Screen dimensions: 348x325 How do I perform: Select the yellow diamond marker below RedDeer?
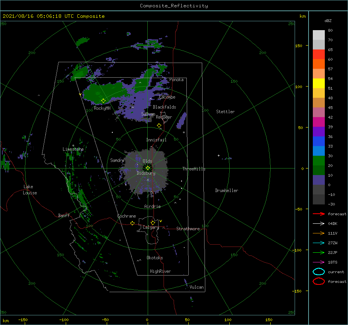(159, 126)
